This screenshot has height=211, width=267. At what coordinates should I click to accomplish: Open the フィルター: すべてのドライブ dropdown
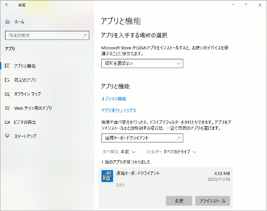coord(171,151)
